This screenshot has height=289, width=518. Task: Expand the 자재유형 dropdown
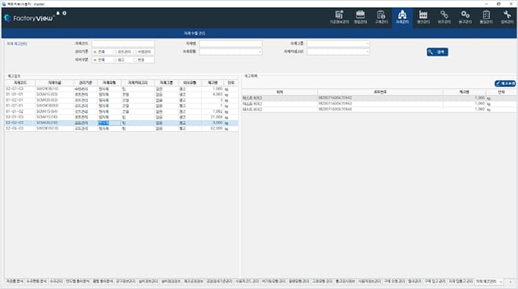(230, 52)
